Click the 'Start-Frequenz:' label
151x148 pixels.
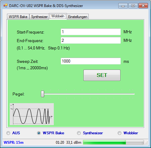pyautogui.click(x=31, y=32)
